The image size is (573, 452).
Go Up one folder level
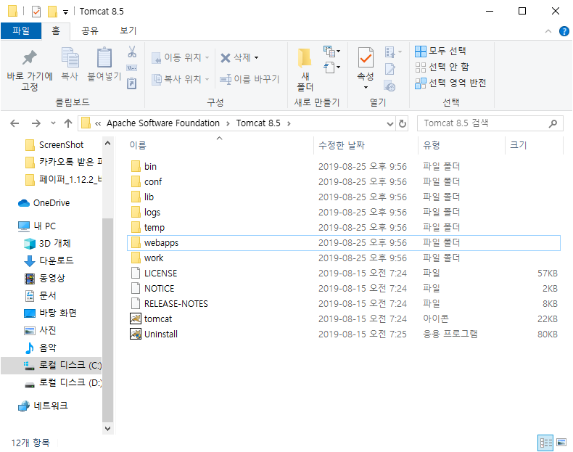point(68,123)
